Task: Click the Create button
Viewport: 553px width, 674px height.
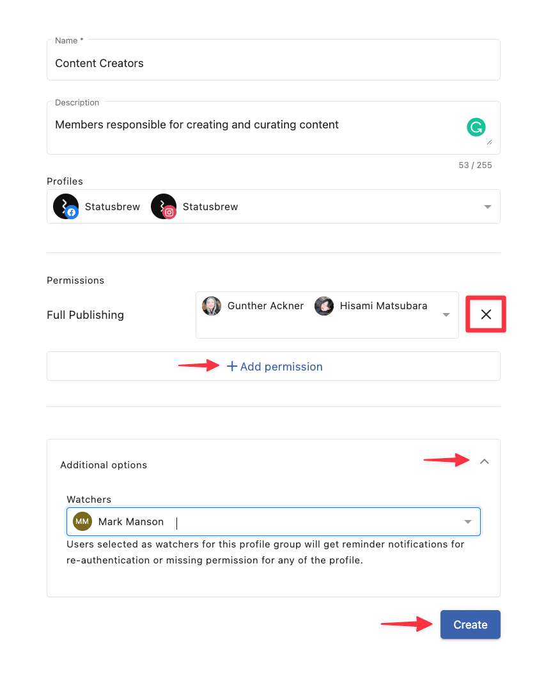Action: click(470, 625)
